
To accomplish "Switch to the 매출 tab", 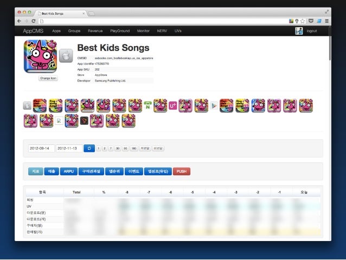I will (52, 171).
